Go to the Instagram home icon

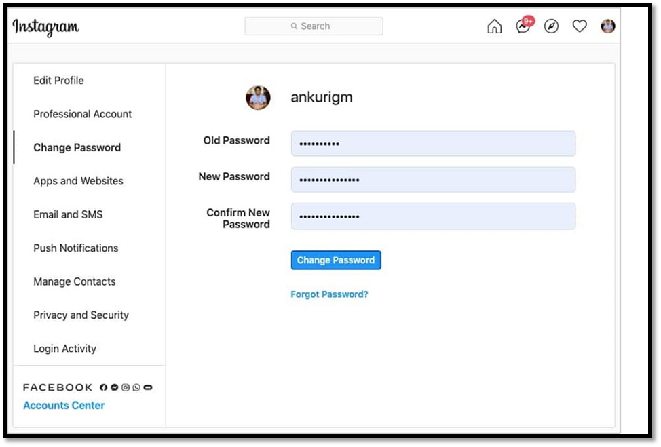[495, 26]
